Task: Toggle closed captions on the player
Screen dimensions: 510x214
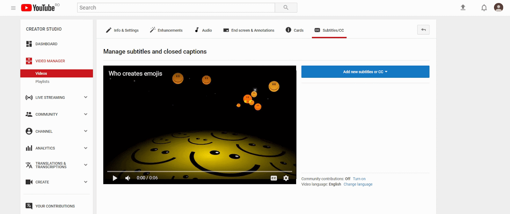Action: (x=273, y=178)
